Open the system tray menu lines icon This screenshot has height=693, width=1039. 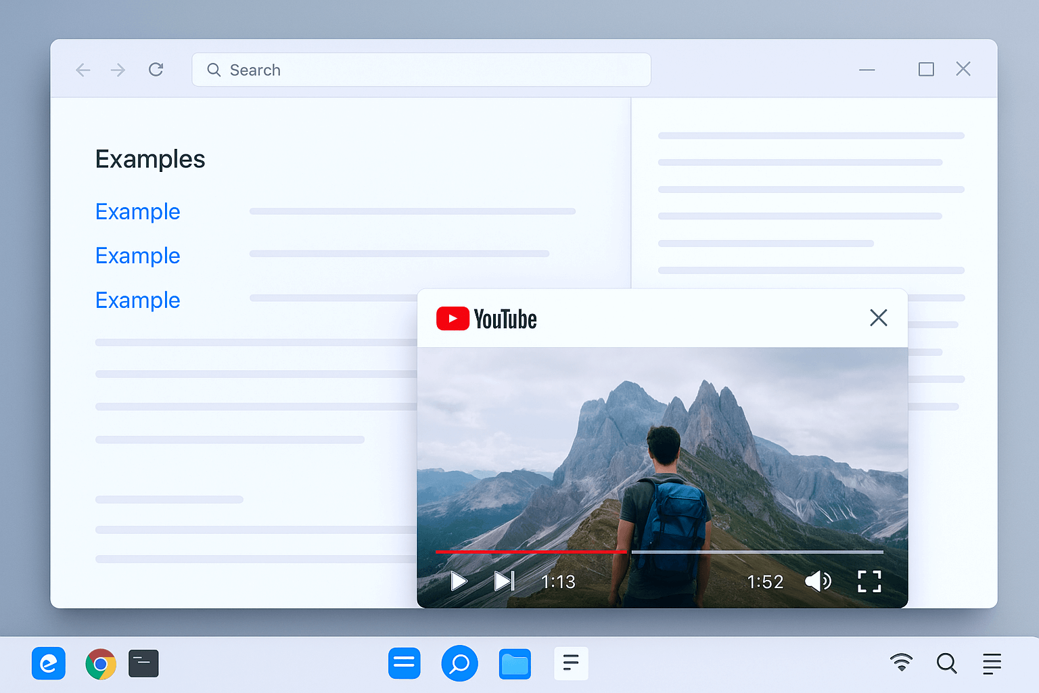(x=992, y=664)
